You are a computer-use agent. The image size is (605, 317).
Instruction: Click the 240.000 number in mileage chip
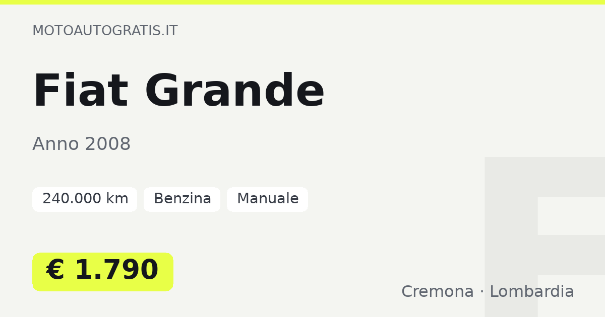[x=72, y=199]
